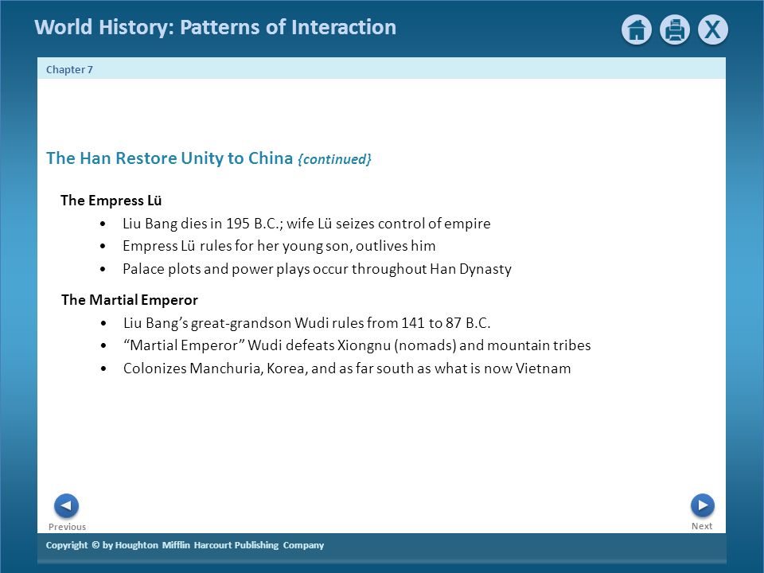764x573 pixels.
Task: Click the {continued} italic text
Action: tap(335, 159)
